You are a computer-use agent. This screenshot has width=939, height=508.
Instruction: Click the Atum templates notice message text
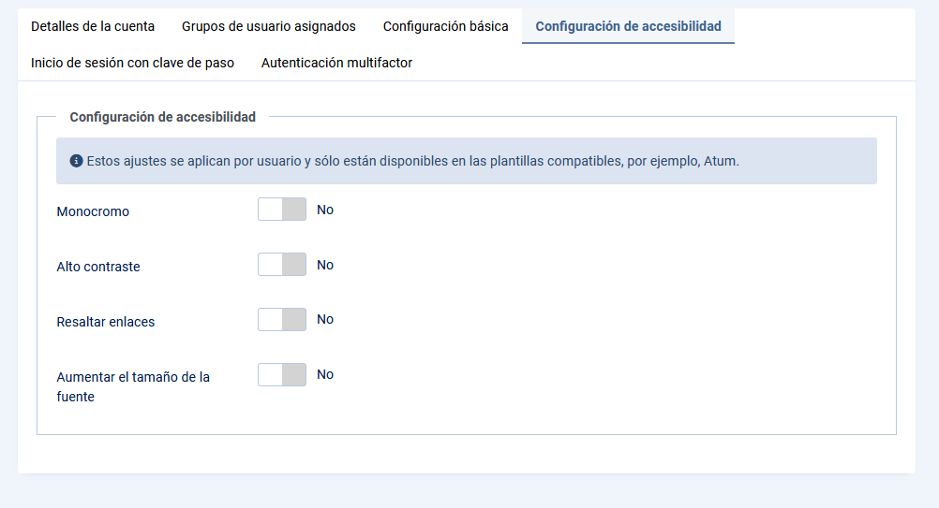point(412,161)
